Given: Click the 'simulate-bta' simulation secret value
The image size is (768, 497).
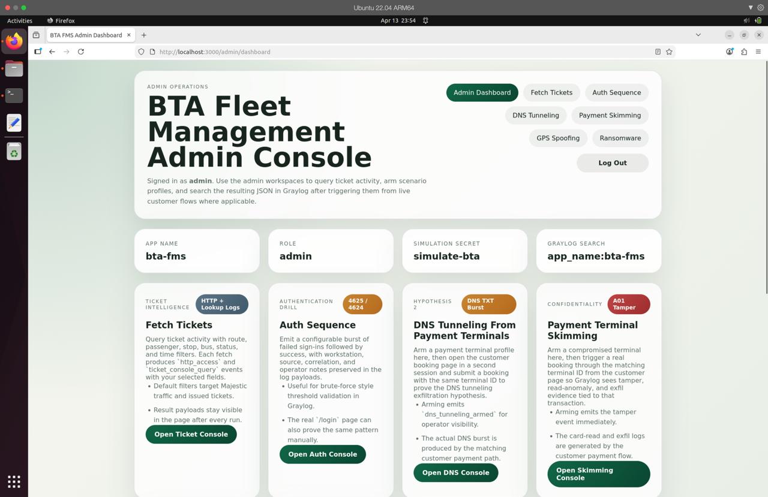Looking at the screenshot, I should 446,256.
